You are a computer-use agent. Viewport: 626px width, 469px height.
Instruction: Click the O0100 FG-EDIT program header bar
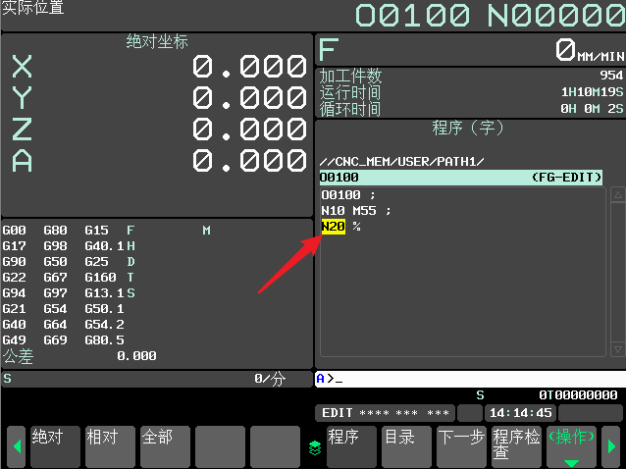click(x=461, y=178)
